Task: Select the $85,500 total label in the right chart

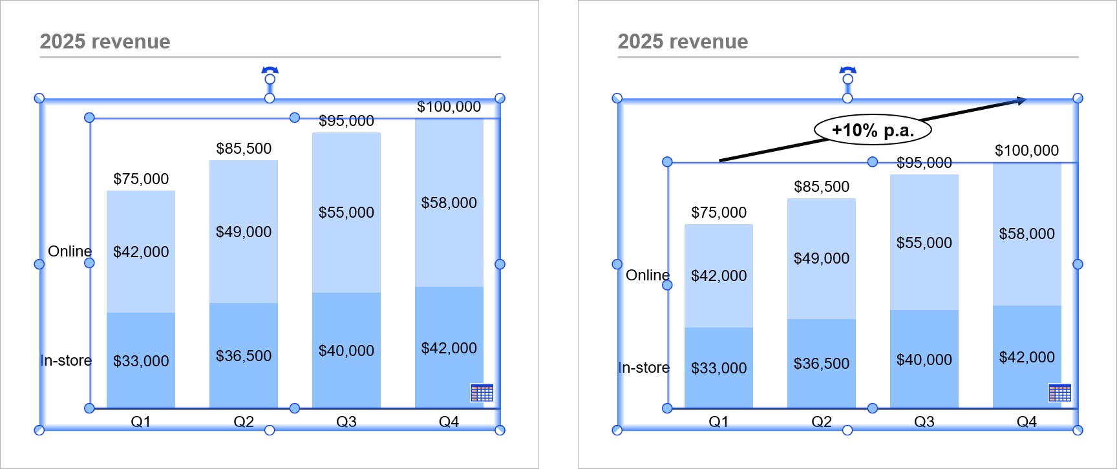Action: coord(821,187)
